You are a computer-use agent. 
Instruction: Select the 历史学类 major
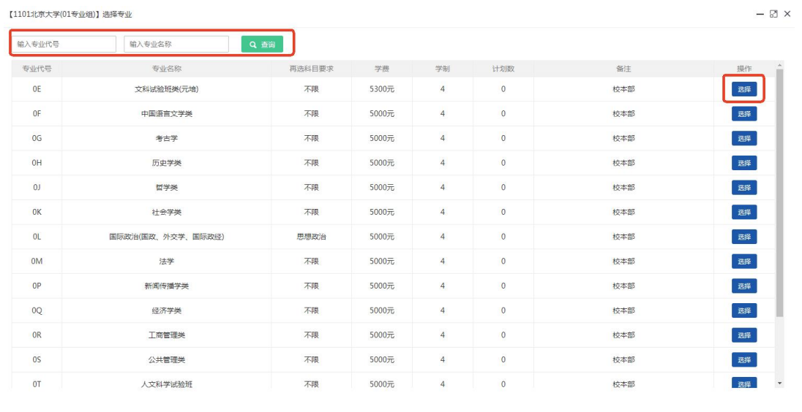tap(744, 163)
